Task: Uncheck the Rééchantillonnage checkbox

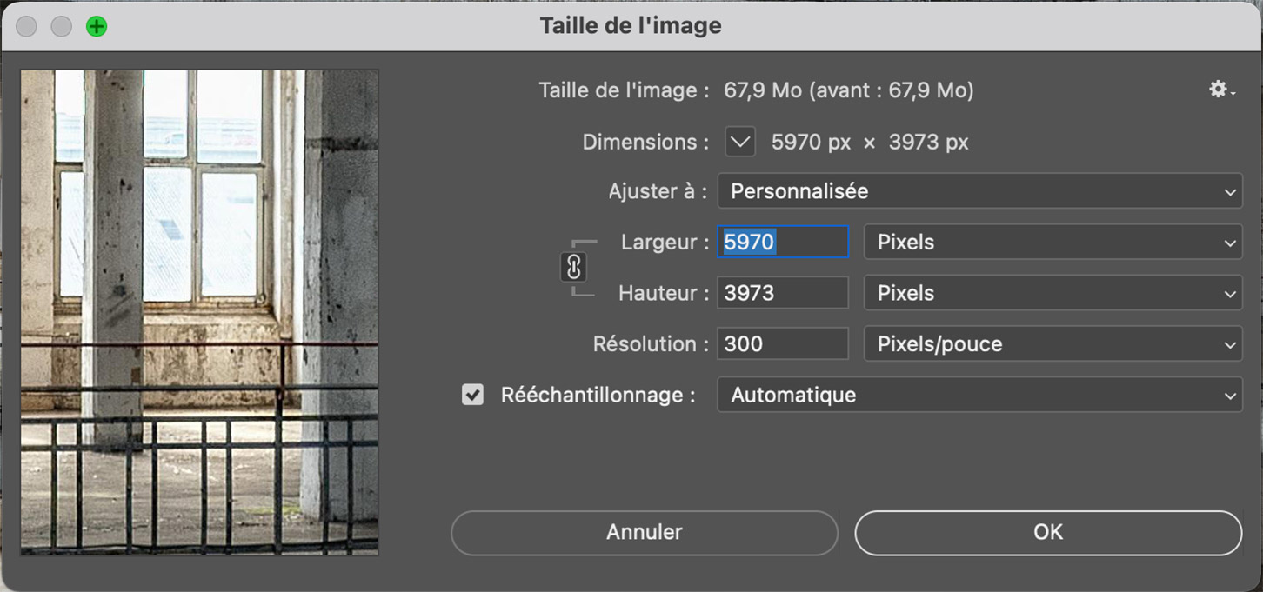Action: 472,395
